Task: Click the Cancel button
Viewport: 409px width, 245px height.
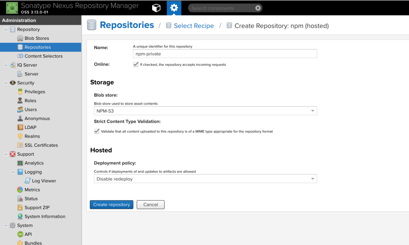Action: pos(151,205)
